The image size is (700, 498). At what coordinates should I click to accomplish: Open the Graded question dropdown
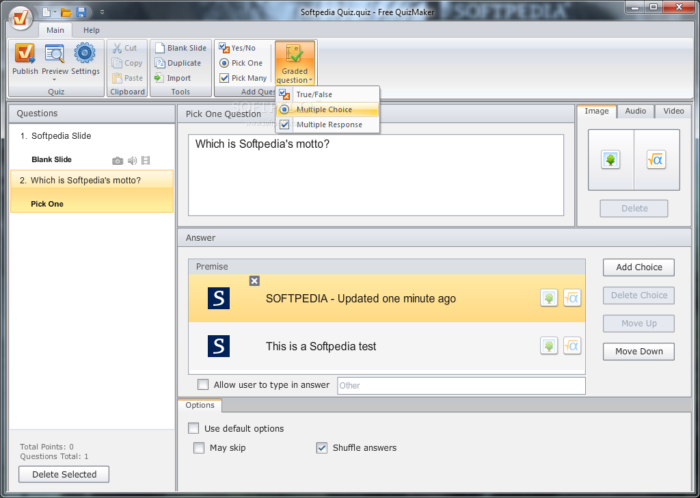(295, 63)
